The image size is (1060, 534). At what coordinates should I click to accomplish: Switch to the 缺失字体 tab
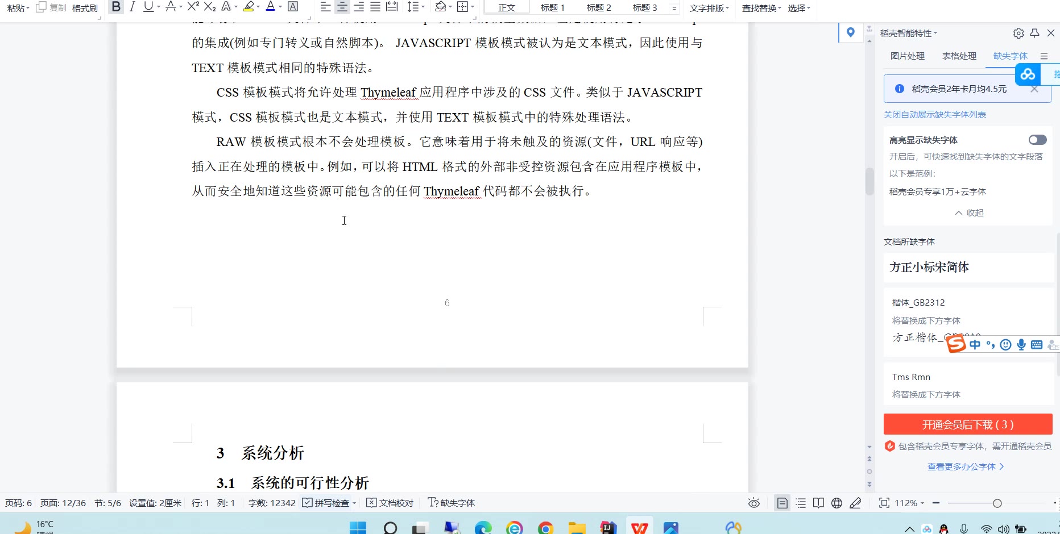1011,56
